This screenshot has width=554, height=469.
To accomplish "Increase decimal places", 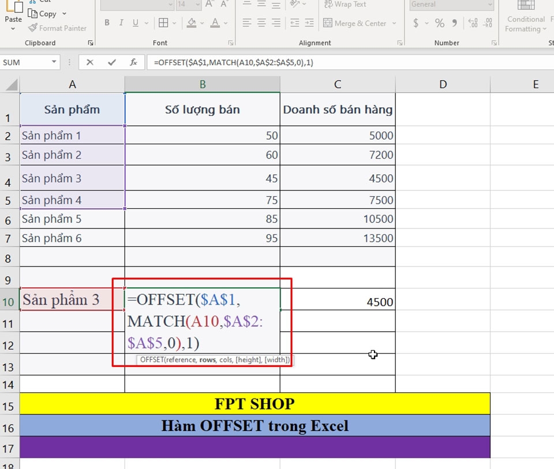I will tap(473, 23).
